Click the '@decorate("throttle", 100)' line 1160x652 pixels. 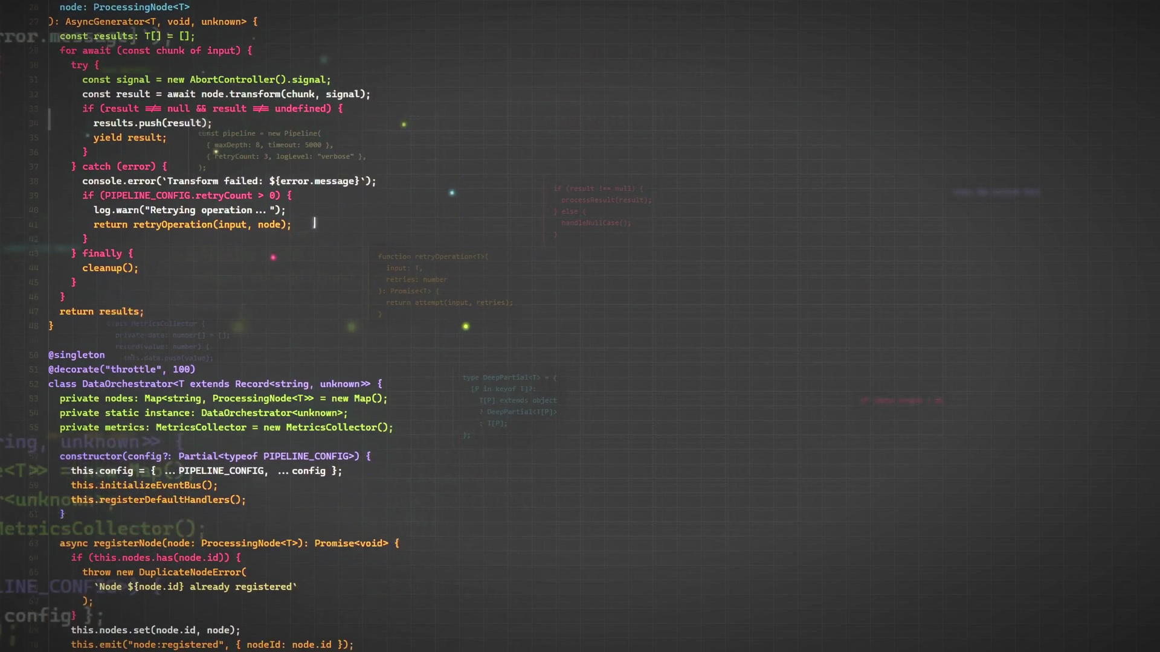click(x=122, y=369)
